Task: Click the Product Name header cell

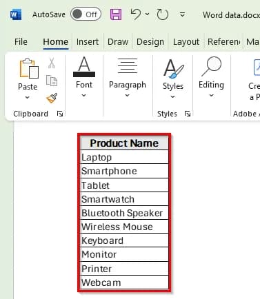Action: [x=124, y=143]
